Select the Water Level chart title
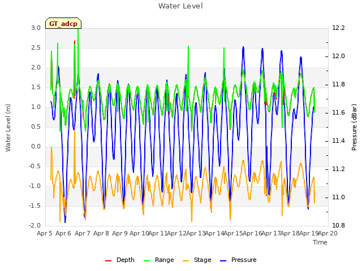 point(180,6)
